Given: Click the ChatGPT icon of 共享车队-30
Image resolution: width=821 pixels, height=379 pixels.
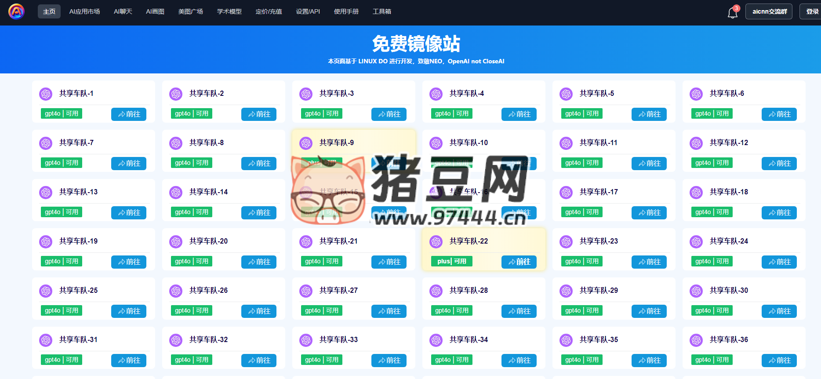Looking at the screenshot, I should point(696,291).
